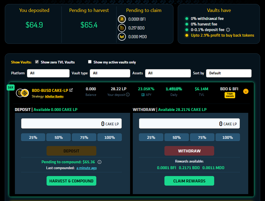
Task: Click the withdraw amount input field
Action: (x=189, y=124)
